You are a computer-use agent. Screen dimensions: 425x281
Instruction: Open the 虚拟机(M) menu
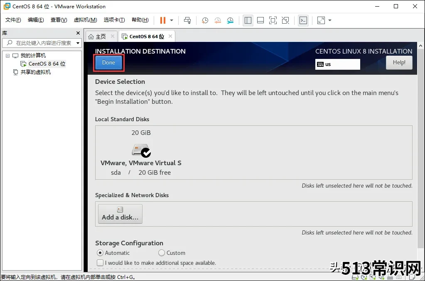pos(86,20)
